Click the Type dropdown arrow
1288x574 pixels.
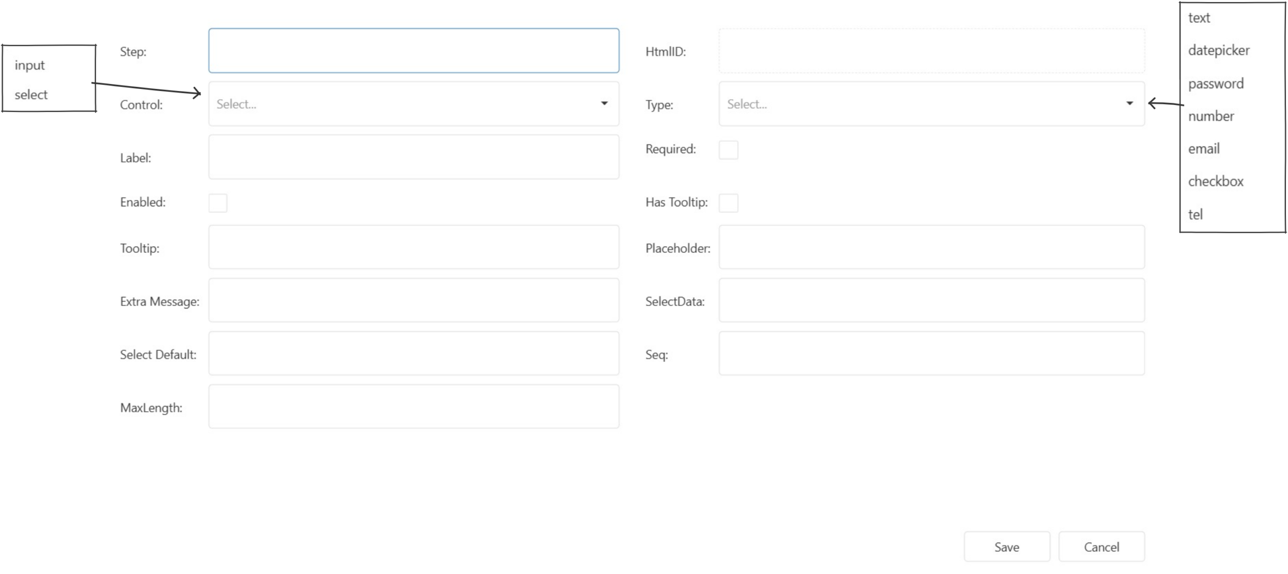pos(1129,104)
